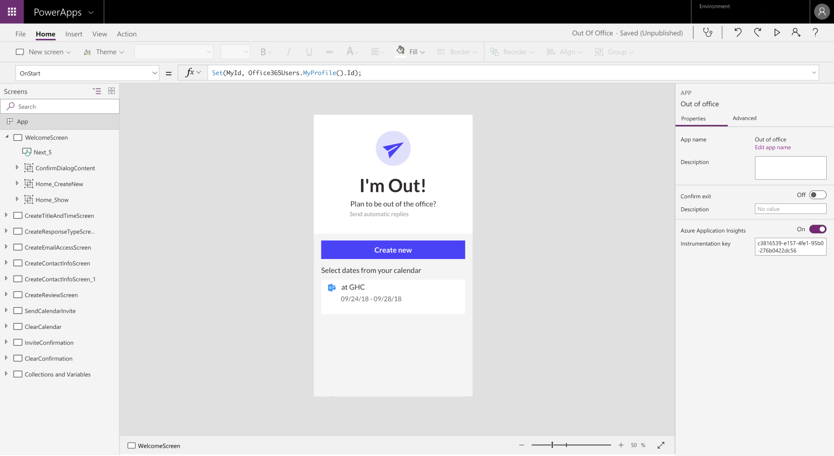The height and width of the screenshot is (456, 834).
Task: Open the font family dropdown
Action: [x=173, y=52]
